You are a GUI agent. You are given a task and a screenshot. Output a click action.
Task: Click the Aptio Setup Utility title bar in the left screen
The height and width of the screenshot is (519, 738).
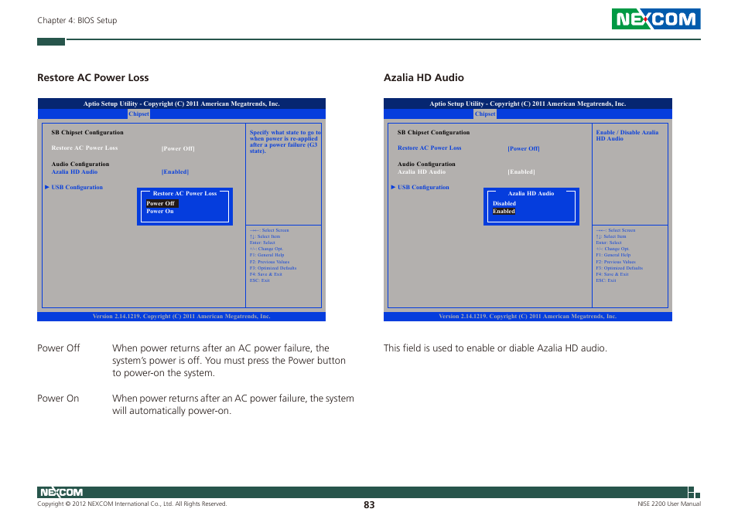pos(182,103)
